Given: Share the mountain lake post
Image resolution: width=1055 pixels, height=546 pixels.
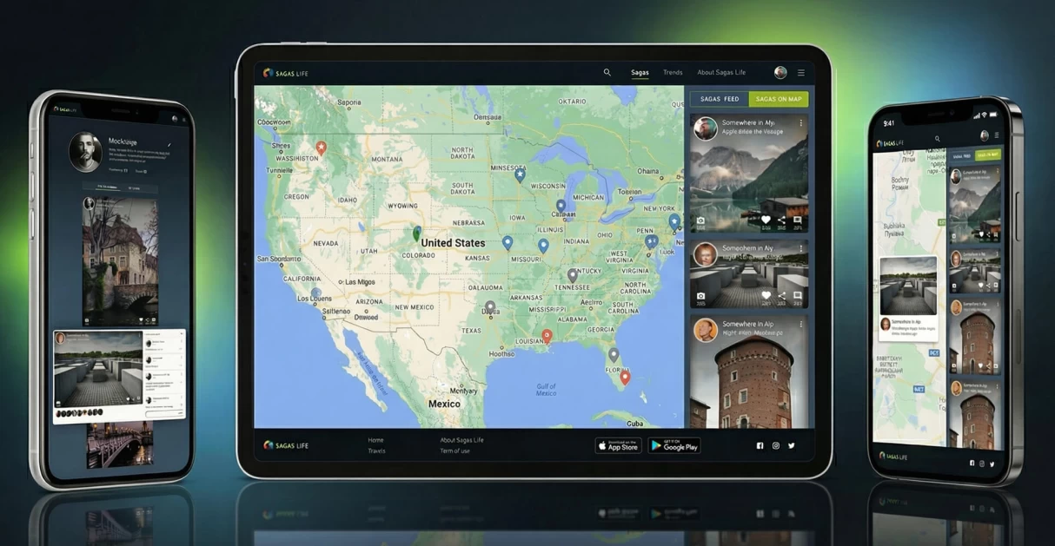Looking at the screenshot, I should (781, 220).
